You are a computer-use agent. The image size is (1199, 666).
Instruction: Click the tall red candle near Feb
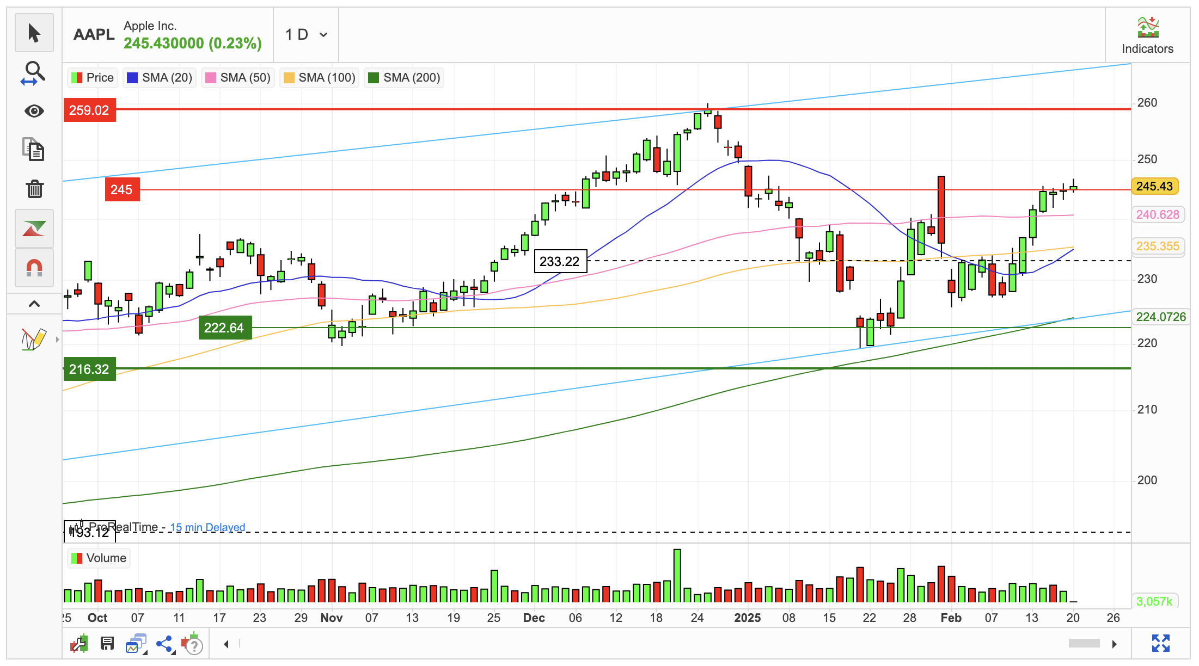(941, 210)
